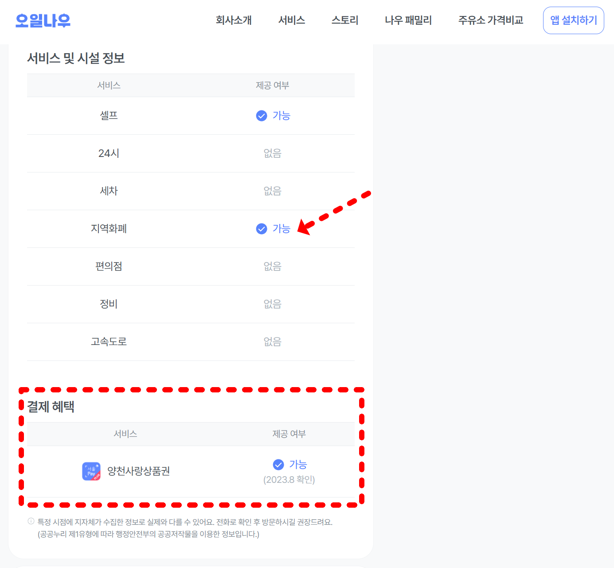Viewport: 614px width, 568px height.
Task: Open the 서비스 menu item
Action: point(292,20)
